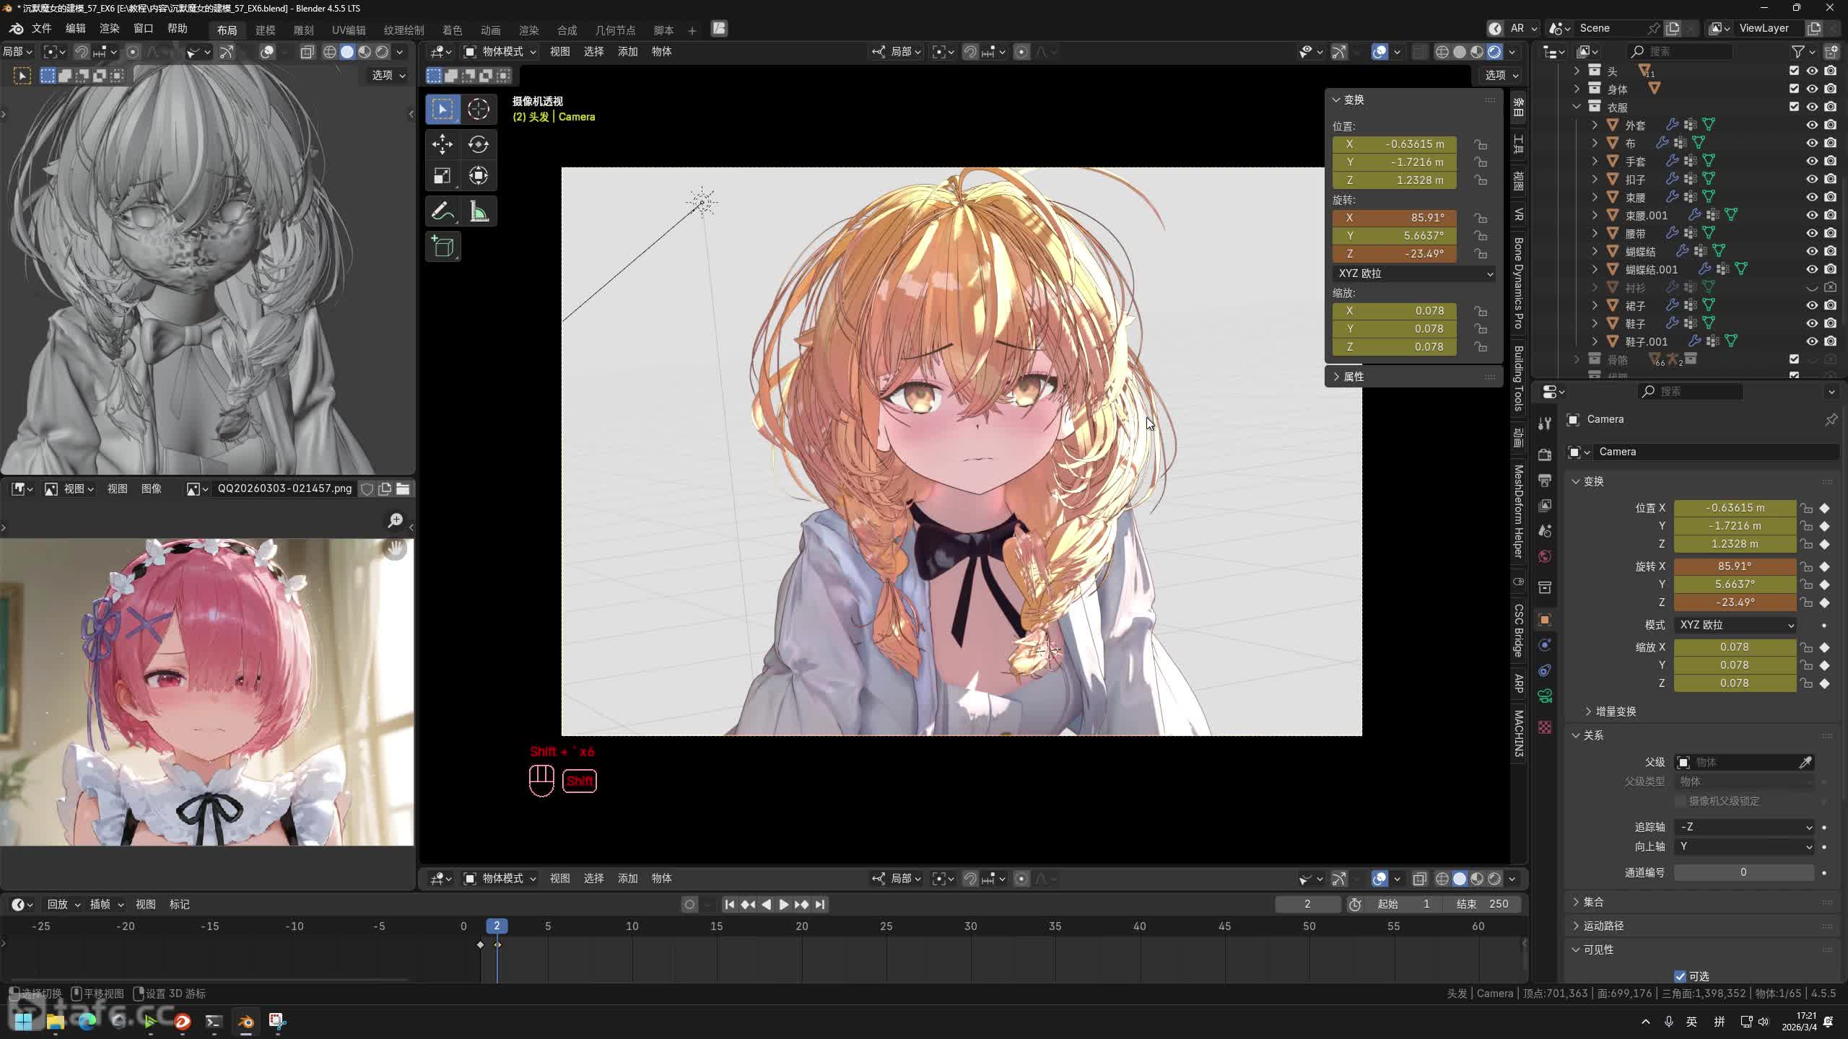This screenshot has width=1848, height=1039.
Task: Select the Scale tool icon
Action: tap(443, 176)
